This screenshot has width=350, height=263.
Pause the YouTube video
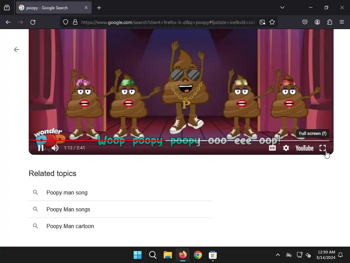[x=41, y=148]
